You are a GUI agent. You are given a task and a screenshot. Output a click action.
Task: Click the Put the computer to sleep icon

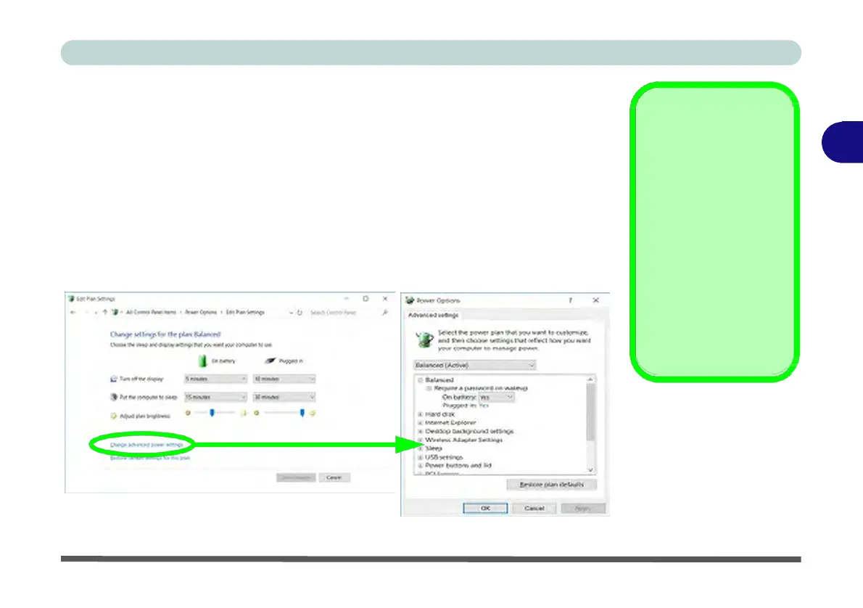113,397
